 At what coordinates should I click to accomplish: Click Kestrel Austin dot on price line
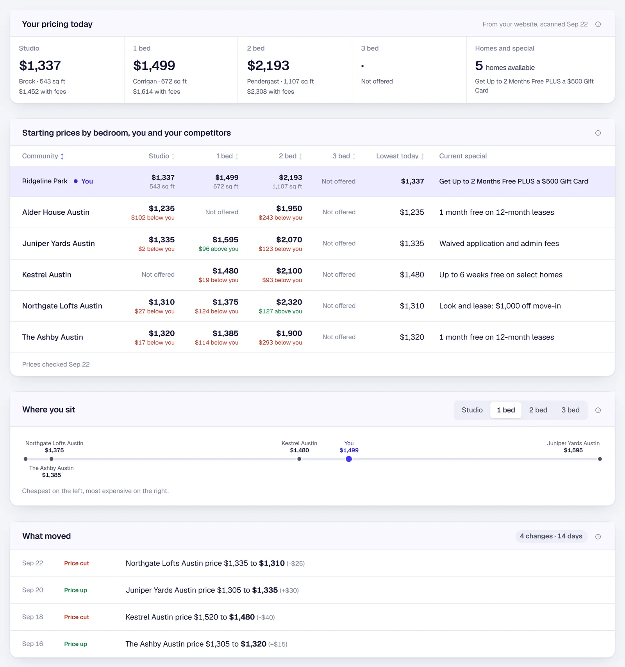tap(299, 459)
